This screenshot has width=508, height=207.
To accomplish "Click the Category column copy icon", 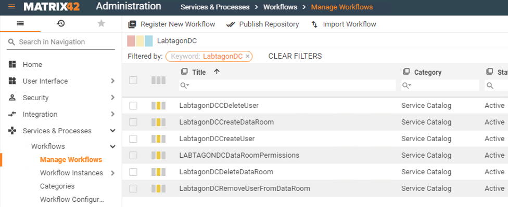I will point(406,72).
